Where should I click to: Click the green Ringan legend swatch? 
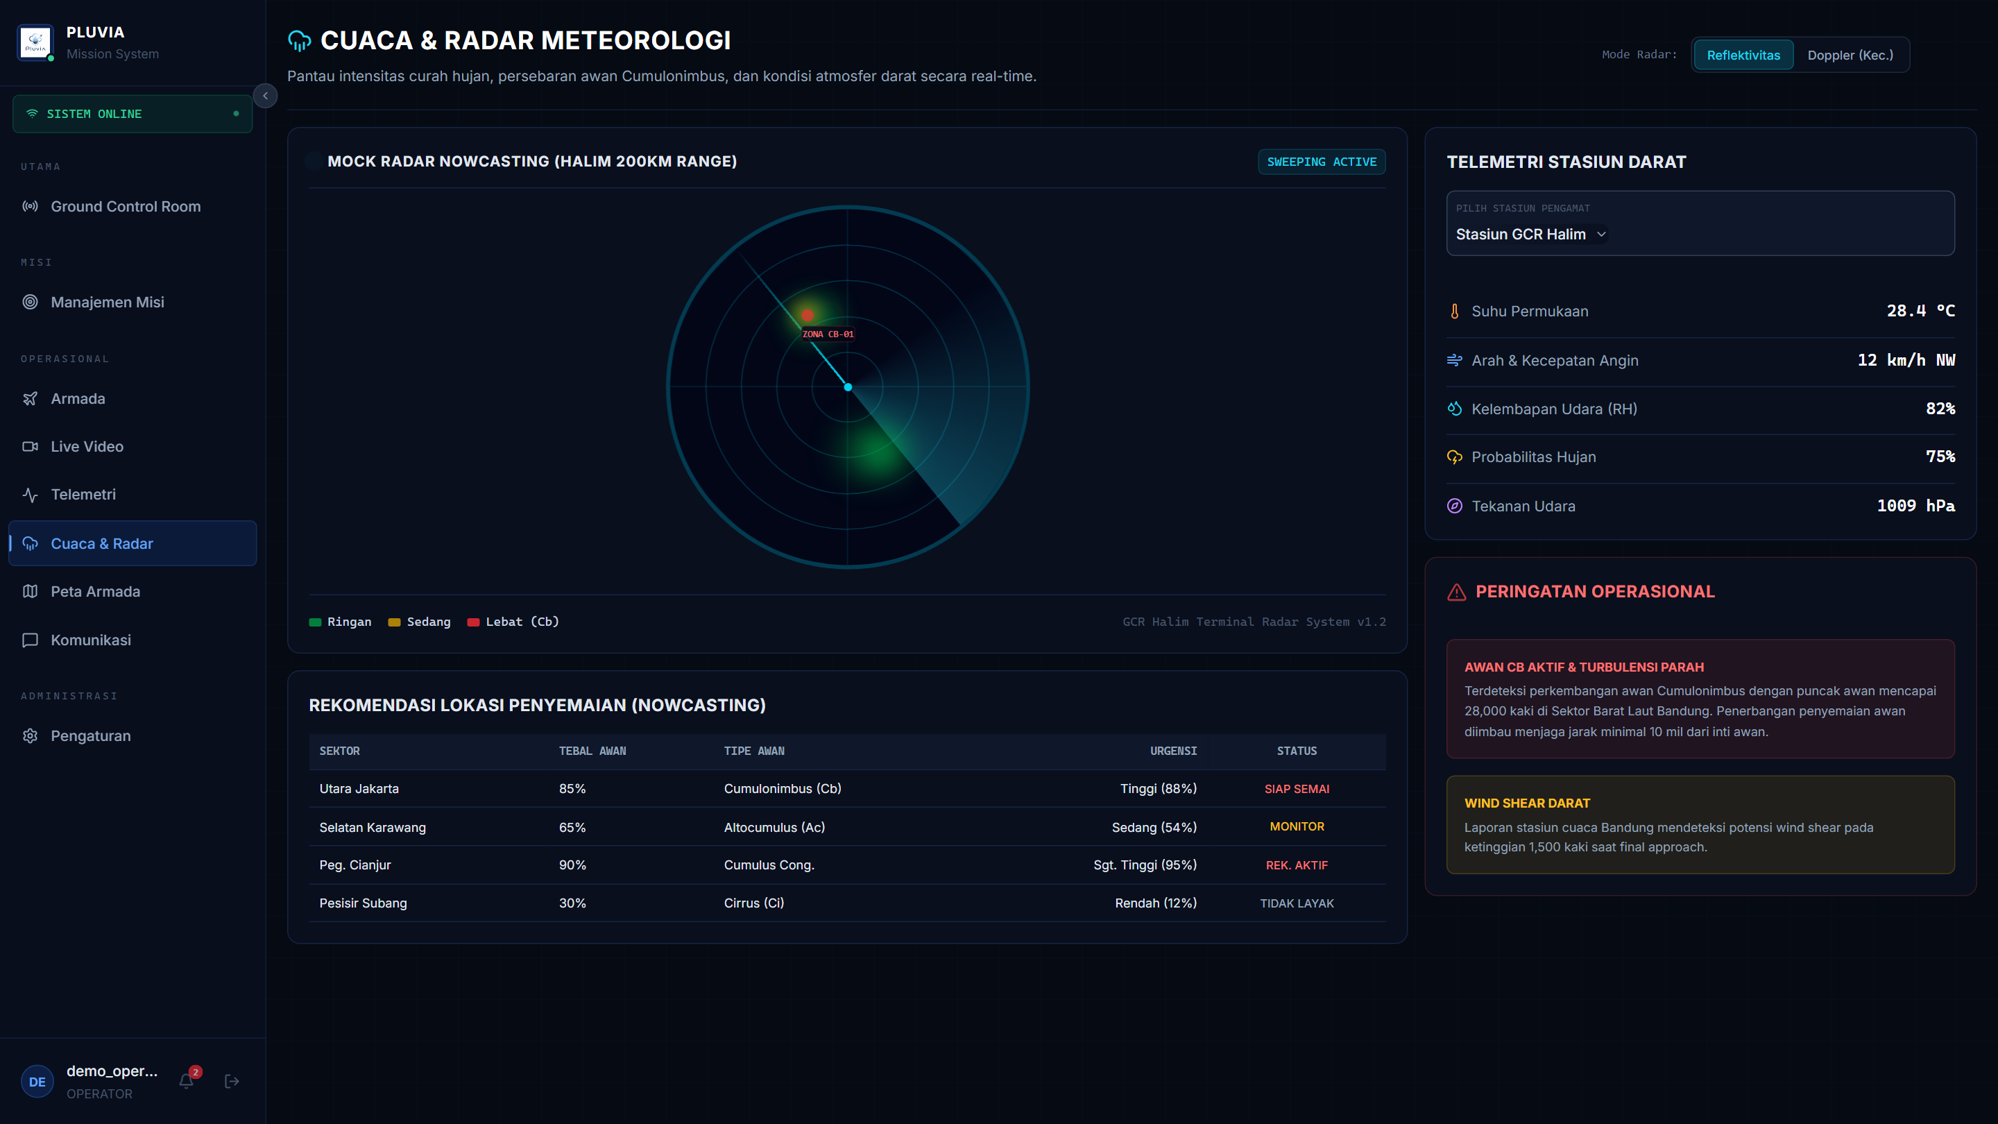pyautogui.click(x=315, y=622)
